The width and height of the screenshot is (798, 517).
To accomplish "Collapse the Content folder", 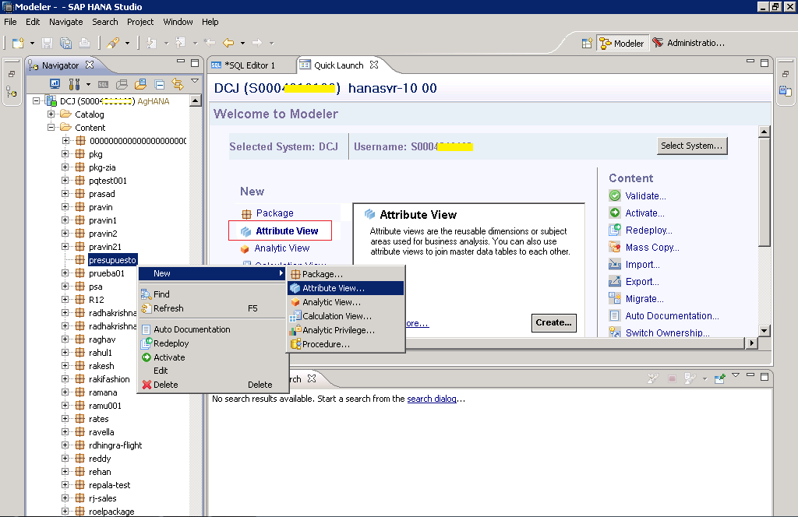I will pyautogui.click(x=51, y=128).
